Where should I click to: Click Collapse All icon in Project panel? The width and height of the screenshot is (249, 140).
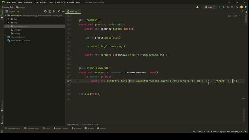54,12
